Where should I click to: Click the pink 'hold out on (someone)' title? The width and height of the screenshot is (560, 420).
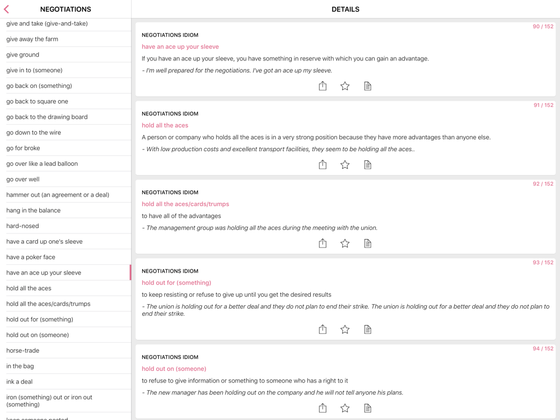click(174, 368)
